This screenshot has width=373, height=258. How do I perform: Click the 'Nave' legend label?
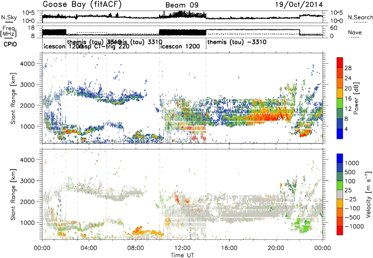pyautogui.click(x=355, y=33)
